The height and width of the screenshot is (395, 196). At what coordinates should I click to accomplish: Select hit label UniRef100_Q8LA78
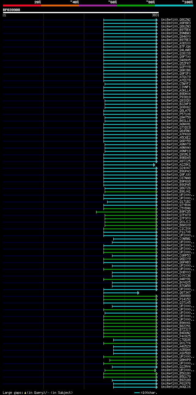coord(176,111)
